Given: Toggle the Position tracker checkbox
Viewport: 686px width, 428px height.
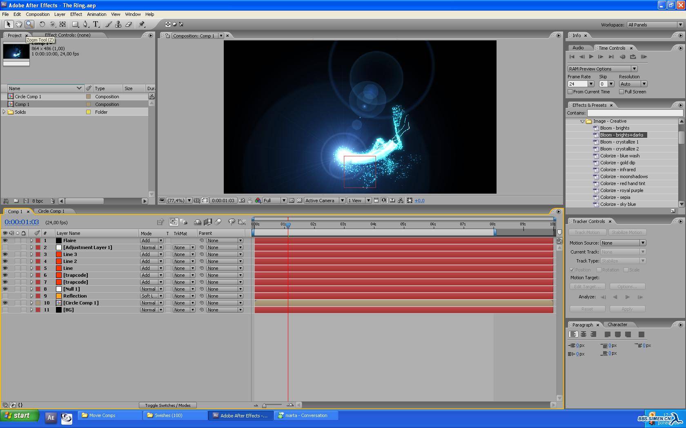Looking at the screenshot, I should pyautogui.click(x=572, y=270).
